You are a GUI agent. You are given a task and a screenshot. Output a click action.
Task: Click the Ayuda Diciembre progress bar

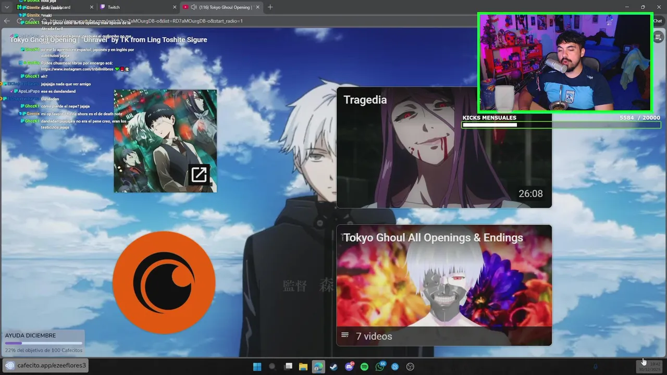[x=44, y=343]
